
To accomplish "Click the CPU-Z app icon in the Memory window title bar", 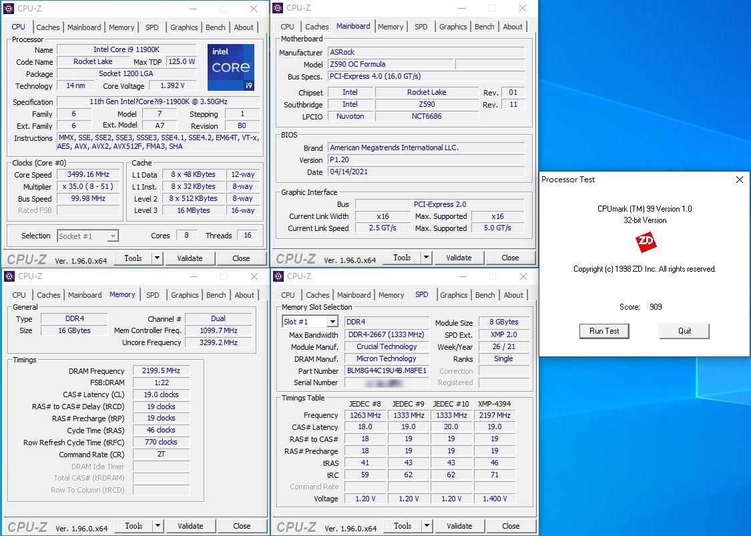I will (9, 276).
